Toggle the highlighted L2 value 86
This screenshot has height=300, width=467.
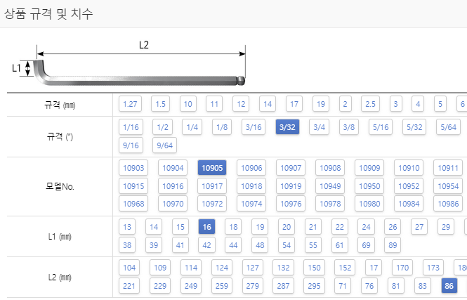(x=449, y=286)
